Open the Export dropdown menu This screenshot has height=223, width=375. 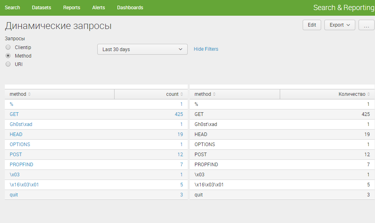340,25
